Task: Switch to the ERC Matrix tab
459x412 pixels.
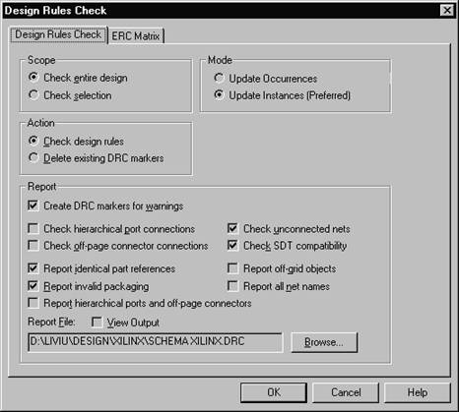Action: 136,35
